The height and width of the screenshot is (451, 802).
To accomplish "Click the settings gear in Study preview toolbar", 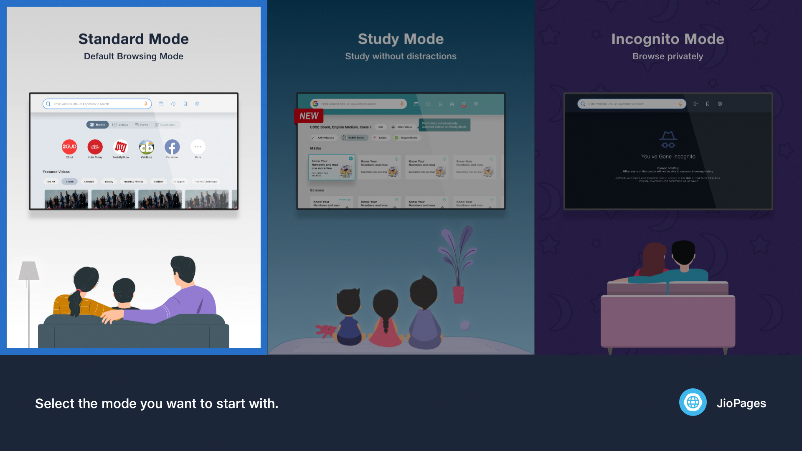I will (475, 104).
